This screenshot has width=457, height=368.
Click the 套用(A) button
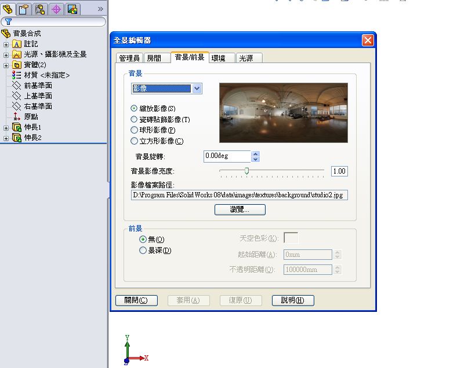[x=188, y=300]
